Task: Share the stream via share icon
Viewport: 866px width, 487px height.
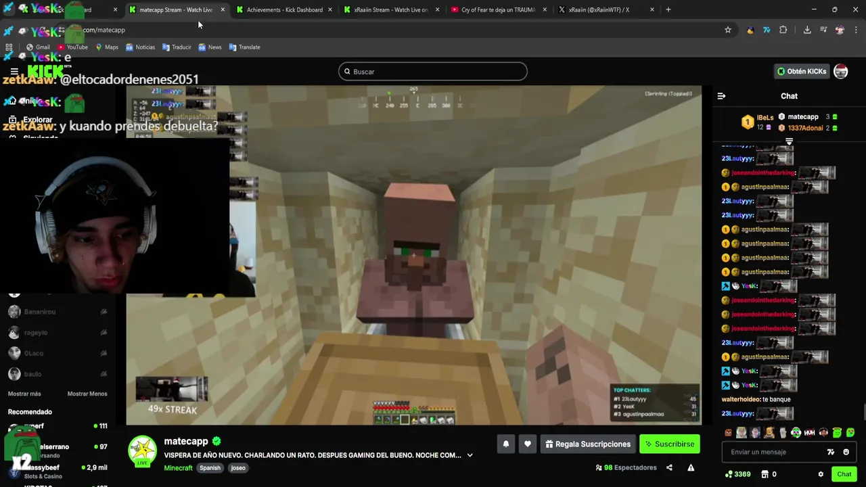Action: pos(669,467)
